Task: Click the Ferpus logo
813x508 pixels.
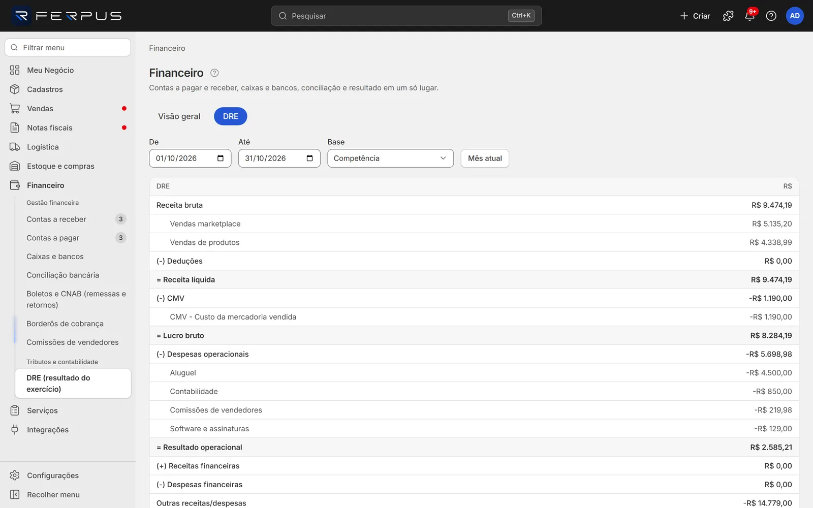Action: click(67, 16)
